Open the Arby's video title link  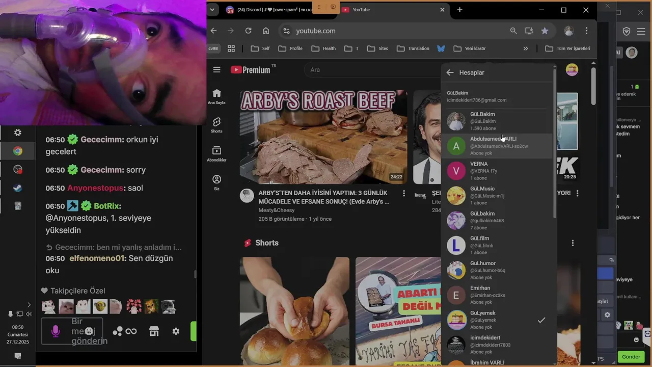click(324, 197)
